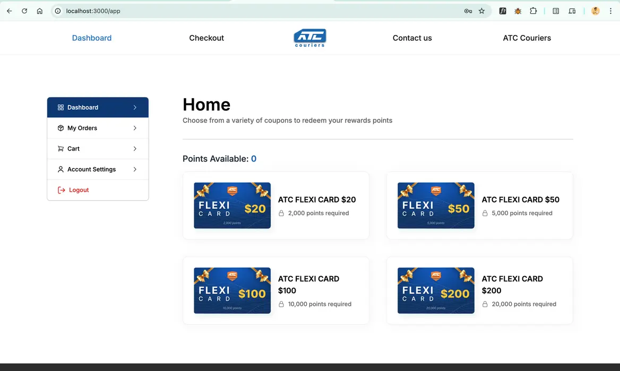Click the bug extension icon
This screenshot has width=620, height=371.
pos(518,11)
